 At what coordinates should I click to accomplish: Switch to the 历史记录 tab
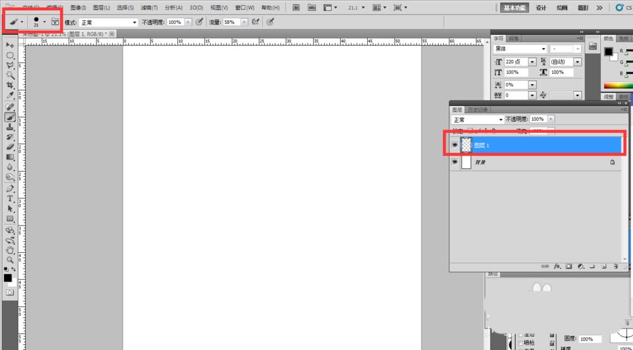[x=478, y=110]
